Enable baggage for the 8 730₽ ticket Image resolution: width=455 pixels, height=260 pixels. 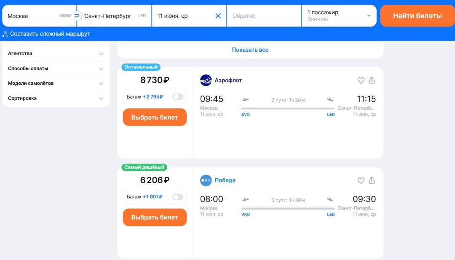coord(178,97)
